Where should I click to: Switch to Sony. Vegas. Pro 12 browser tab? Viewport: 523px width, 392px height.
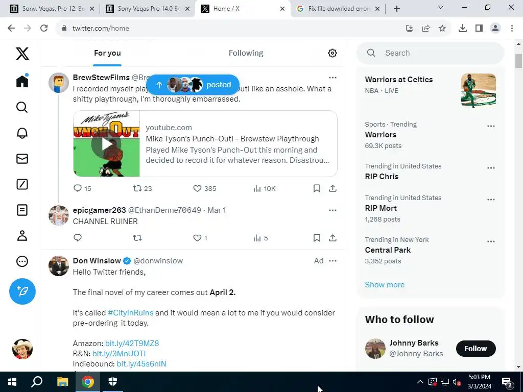click(53, 9)
